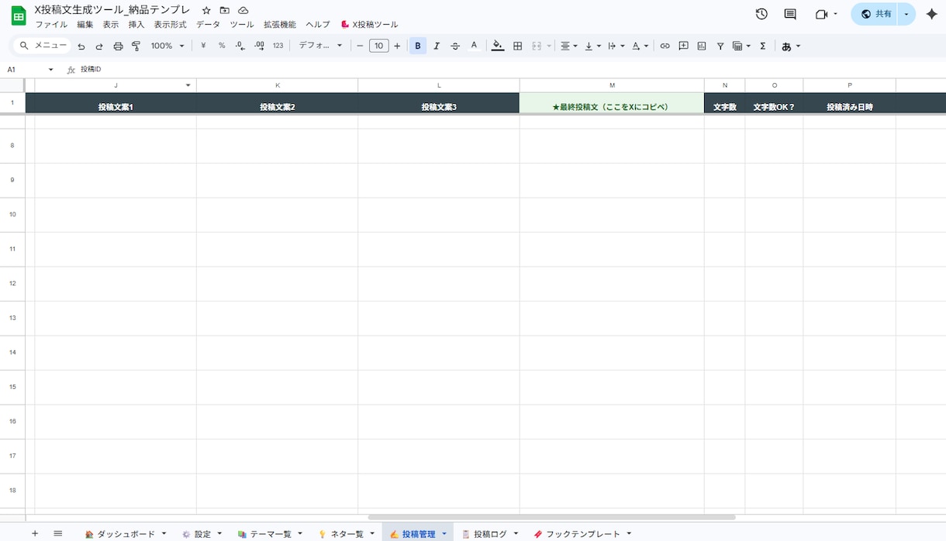946x541 pixels.
Task: Click the redo arrow in the toolbar
Action: [x=99, y=47]
